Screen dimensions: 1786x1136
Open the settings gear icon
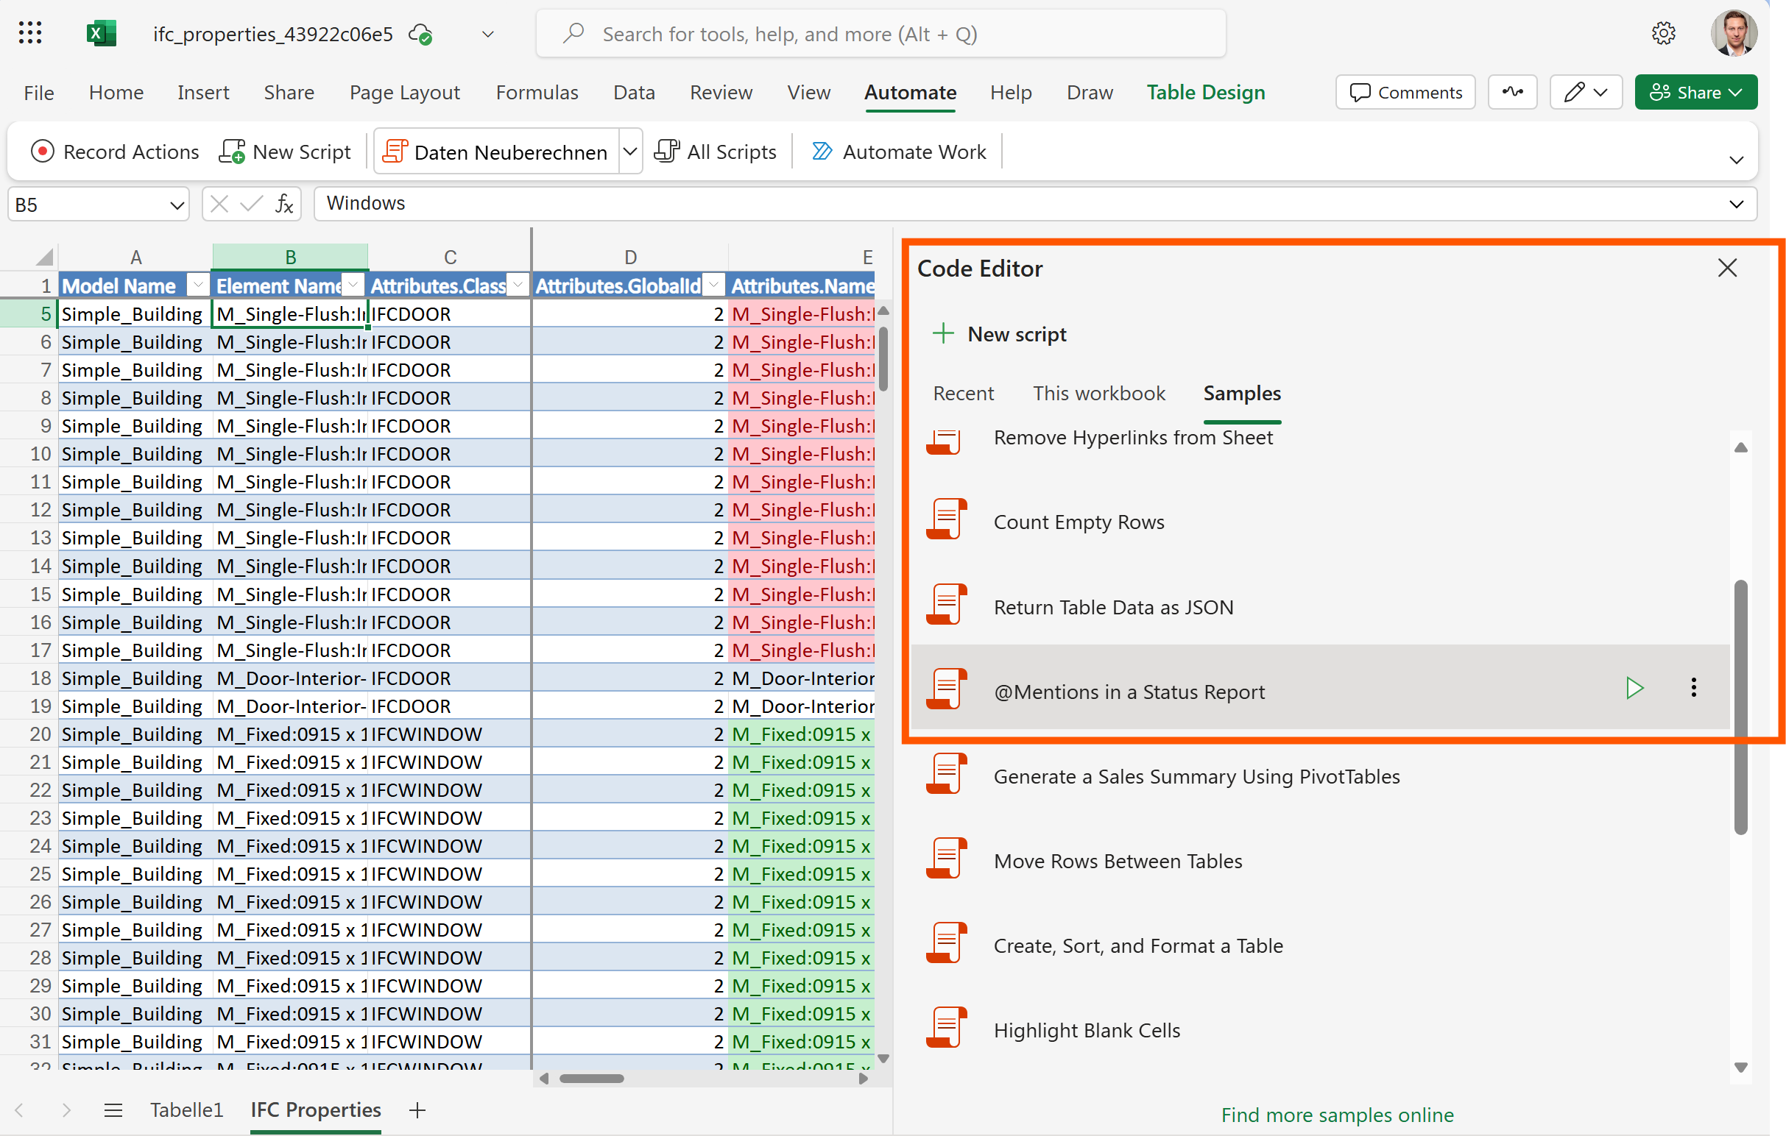(x=1664, y=33)
